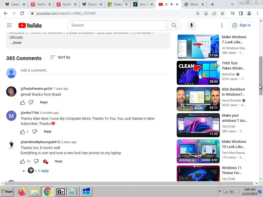Like tamilmultiplesongs8415's comment

[x=23, y=161]
